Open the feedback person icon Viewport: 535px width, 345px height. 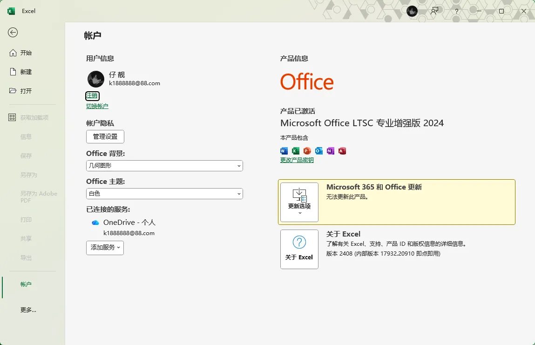[x=434, y=11]
